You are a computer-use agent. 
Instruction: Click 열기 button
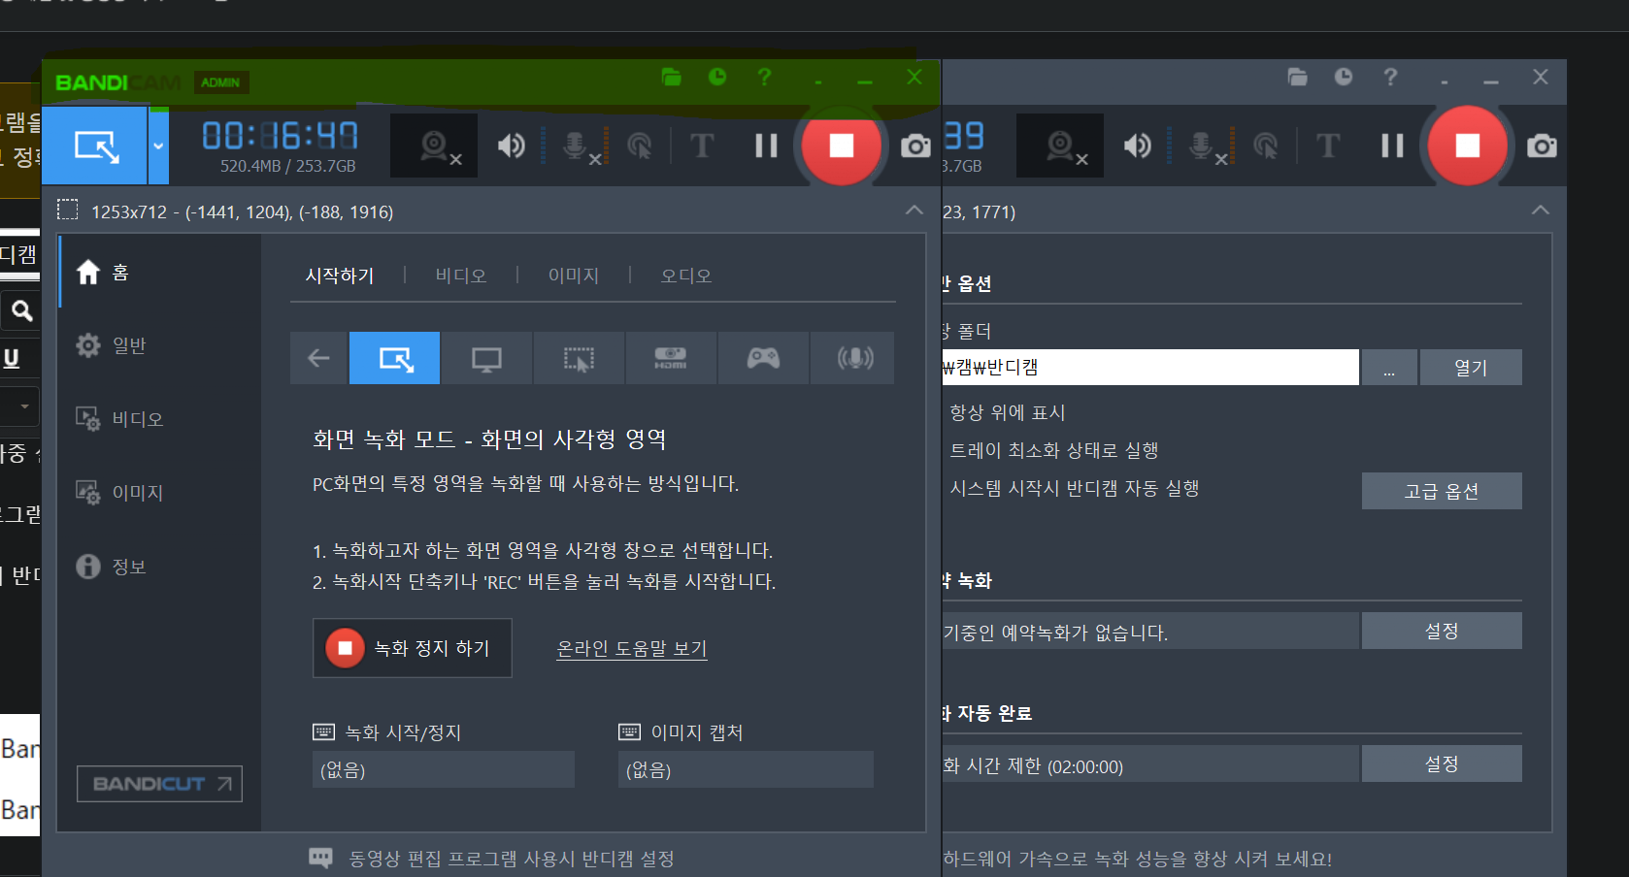[1471, 368]
